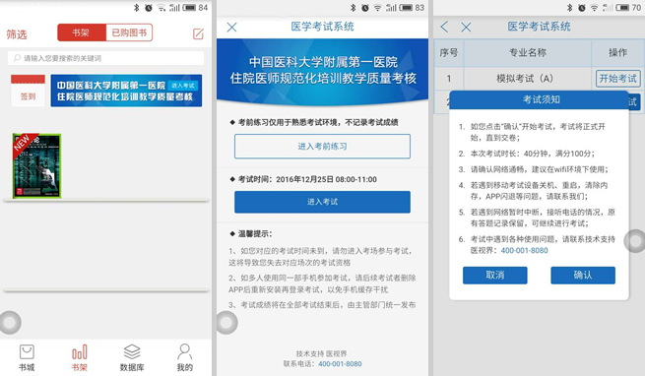Focus the keyword search field
Viewport: 645px width, 376px height.
[105, 58]
